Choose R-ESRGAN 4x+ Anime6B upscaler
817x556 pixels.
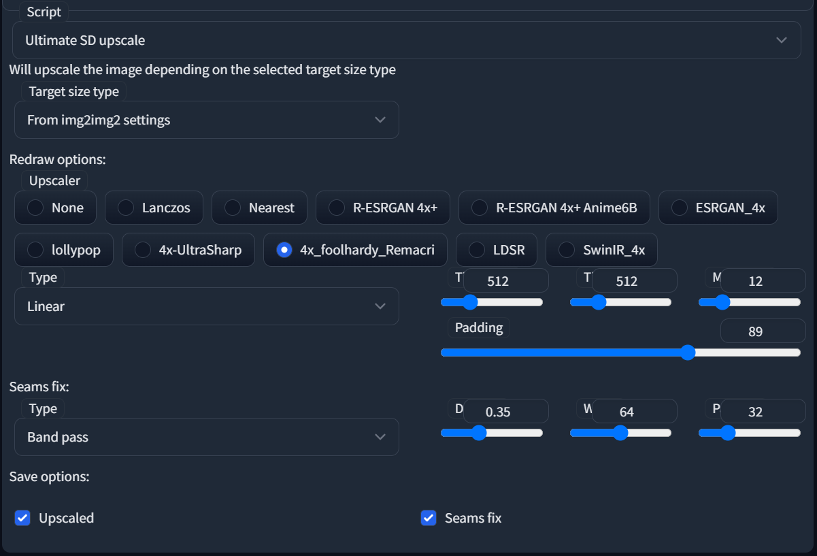point(554,208)
